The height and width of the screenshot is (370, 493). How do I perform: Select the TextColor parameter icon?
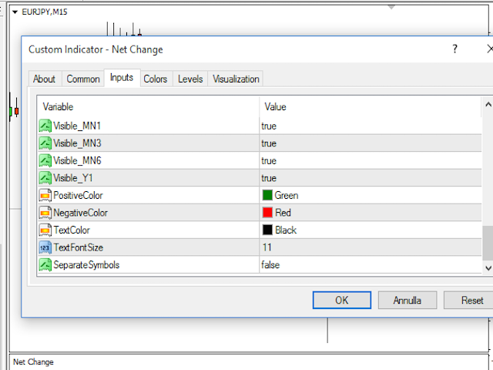[x=45, y=230]
